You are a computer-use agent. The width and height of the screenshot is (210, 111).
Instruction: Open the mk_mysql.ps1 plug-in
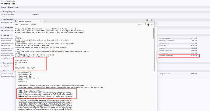click(x=5, y=46)
